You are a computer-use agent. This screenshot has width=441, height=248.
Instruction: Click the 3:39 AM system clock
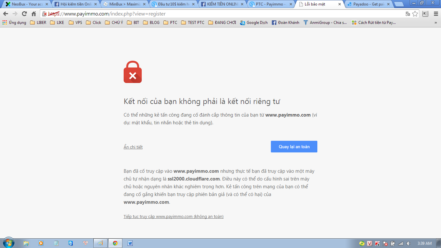tap(424, 243)
